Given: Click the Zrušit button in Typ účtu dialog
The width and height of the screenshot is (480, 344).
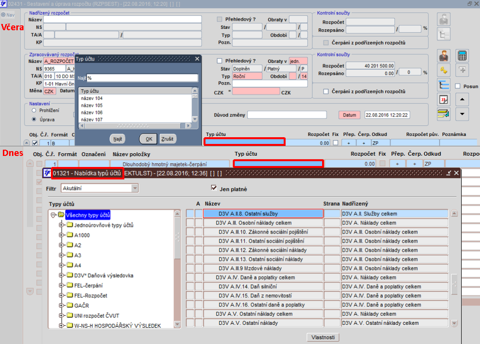Looking at the screenshot, I should pyautogui.click(x=167, y=139).
